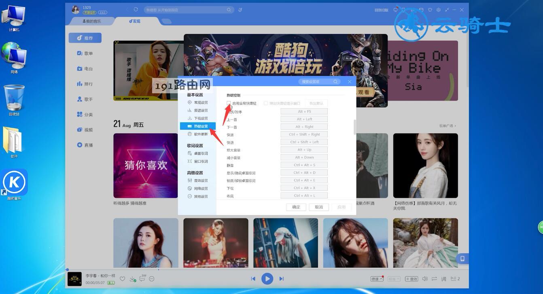Open the gear settings icon in title bar
Image resolution: width=543 pixels, height=294 pixels.
[x=439, y=10]
